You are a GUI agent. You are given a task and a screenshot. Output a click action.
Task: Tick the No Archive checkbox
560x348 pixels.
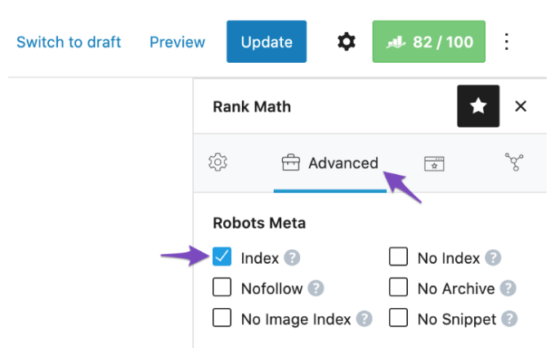(x=398, y=288)
